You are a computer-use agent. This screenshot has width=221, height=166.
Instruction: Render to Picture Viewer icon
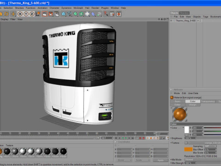pyautogui.click(x=51, y=14)
